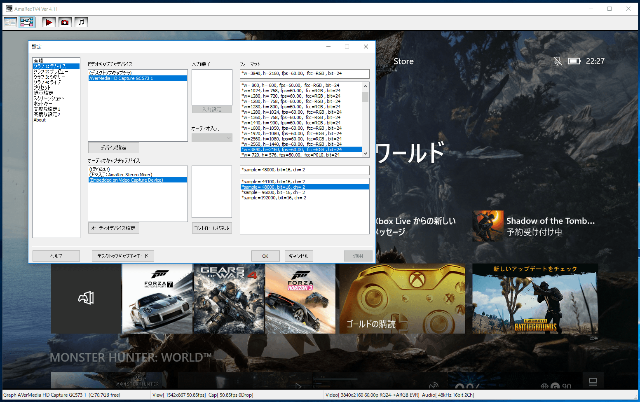
Task: Open the Battlegrounds update tile
Action: (x=535, y=298)
